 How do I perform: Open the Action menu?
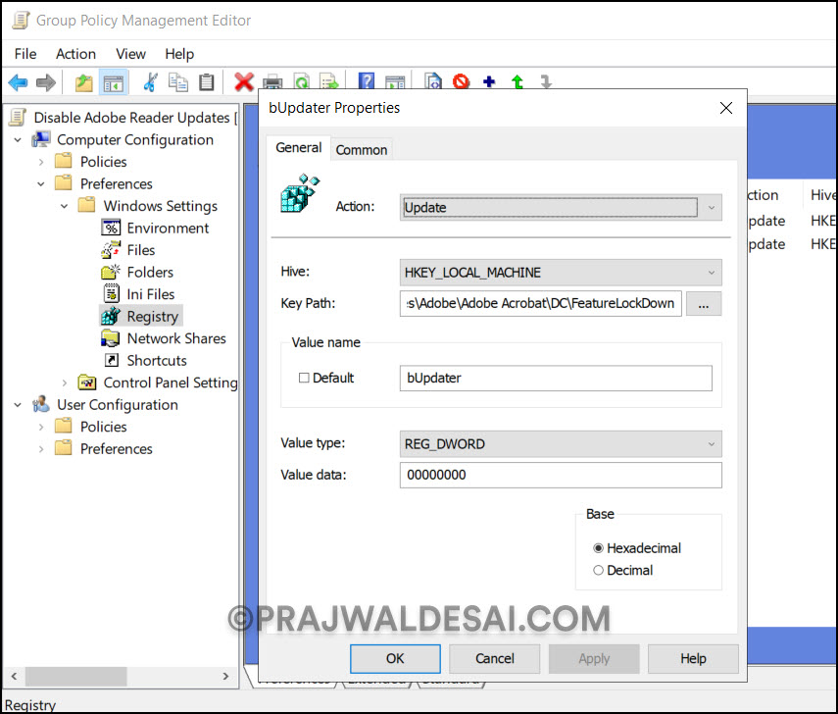click(x=75, y=54)
